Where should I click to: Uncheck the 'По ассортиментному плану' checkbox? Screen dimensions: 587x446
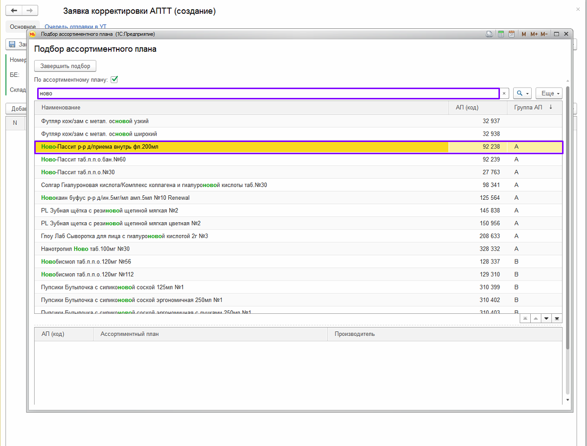pos(114,79)
